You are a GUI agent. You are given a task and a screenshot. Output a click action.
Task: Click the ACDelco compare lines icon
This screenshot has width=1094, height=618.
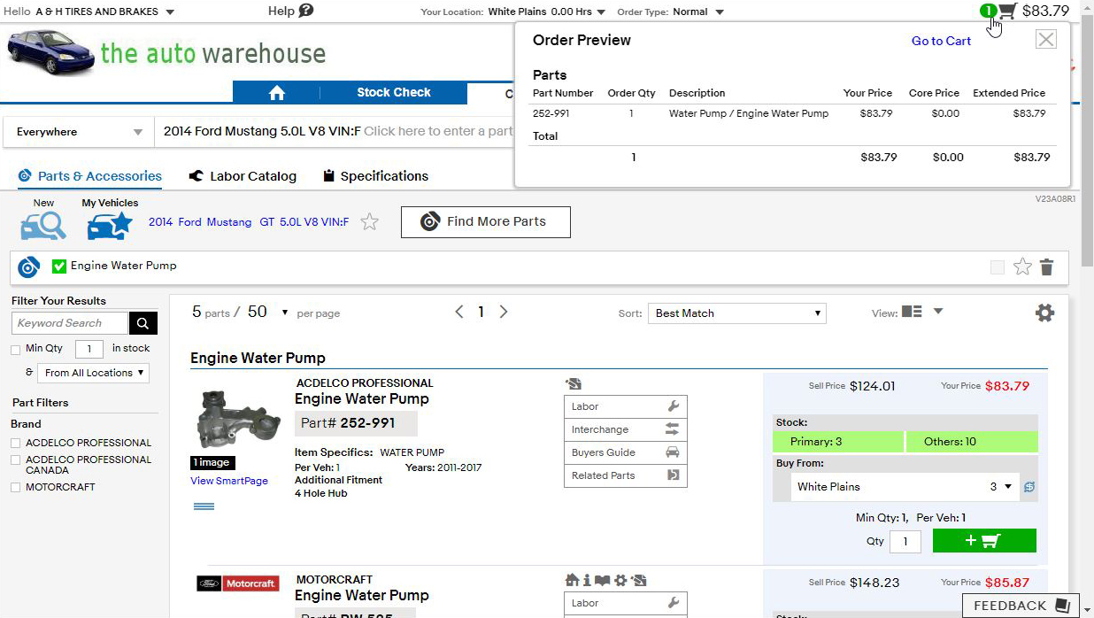click(204, 506)
